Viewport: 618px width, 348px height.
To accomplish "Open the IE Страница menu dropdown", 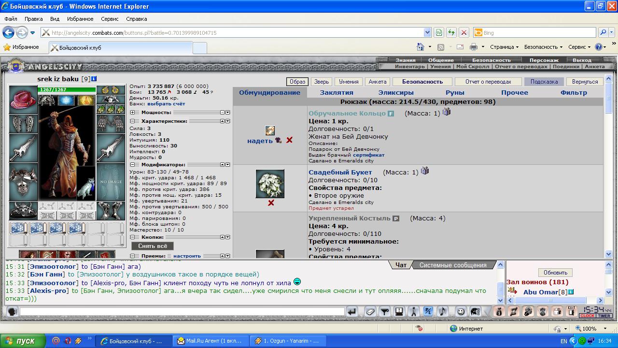I will [504, 47].
